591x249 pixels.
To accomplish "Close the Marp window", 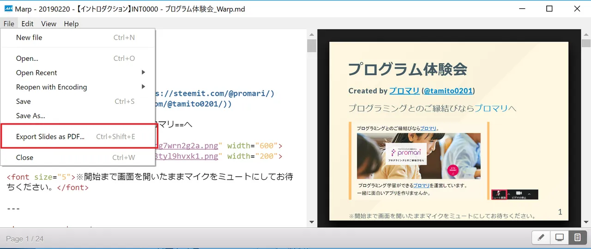I will coord(577,9).
